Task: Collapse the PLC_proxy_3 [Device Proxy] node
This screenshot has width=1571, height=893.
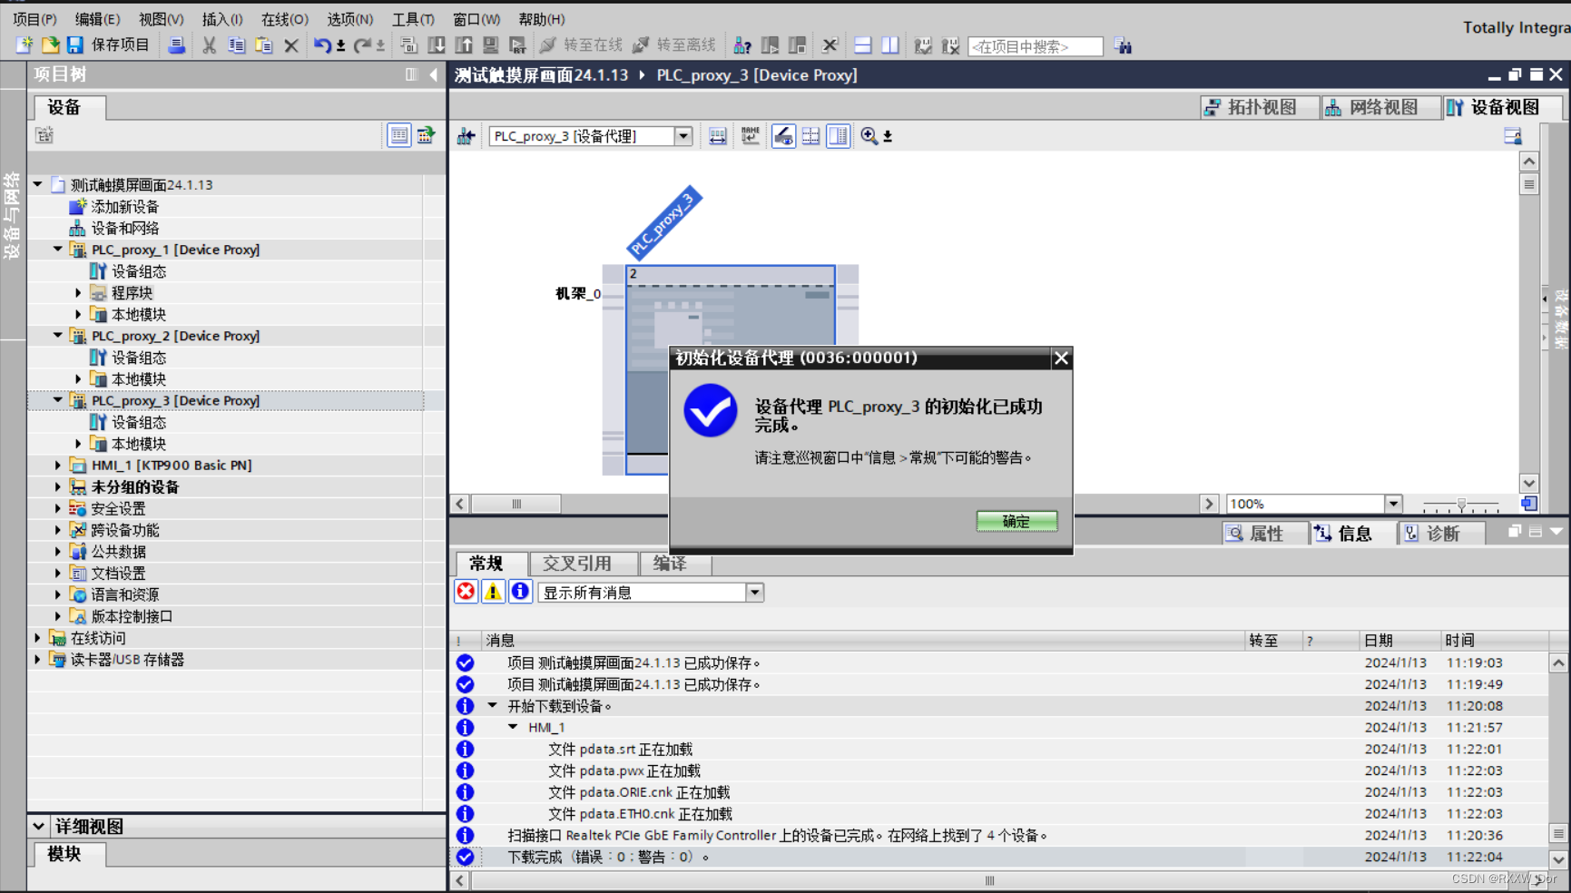Action: (x=58, y=400)
